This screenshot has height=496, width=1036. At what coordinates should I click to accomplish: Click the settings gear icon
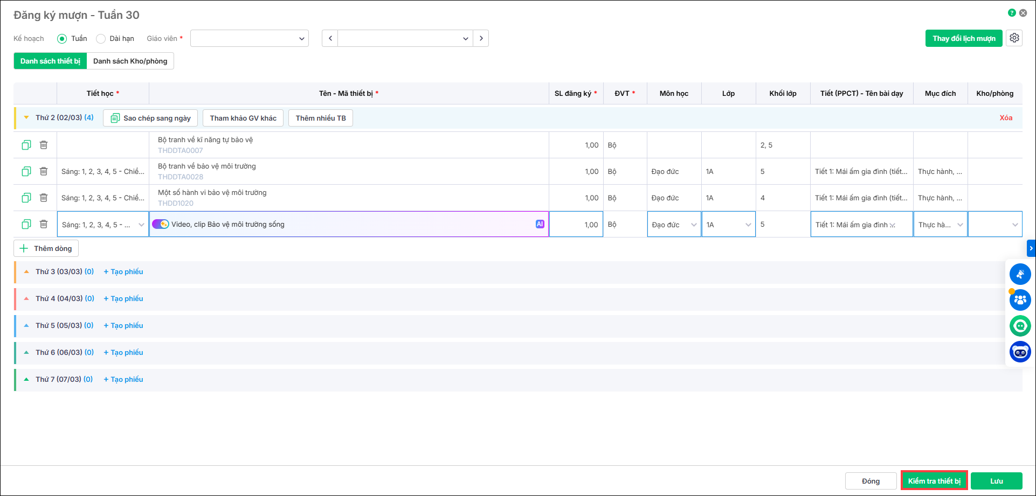click(x=1014, y=38)
